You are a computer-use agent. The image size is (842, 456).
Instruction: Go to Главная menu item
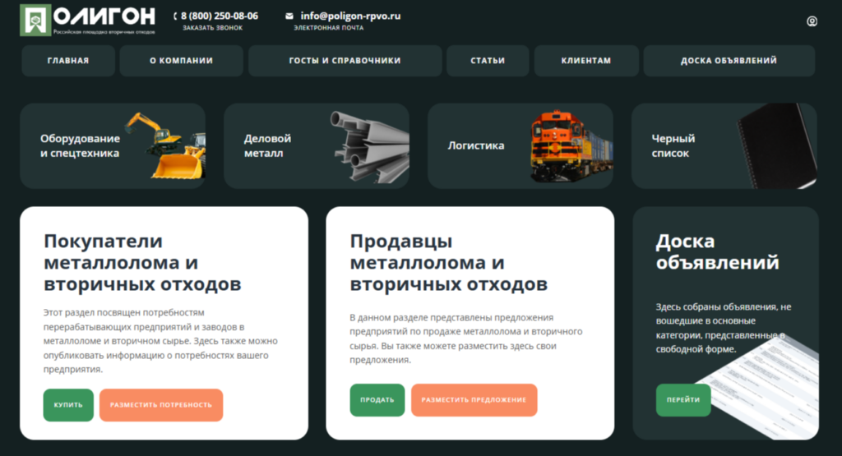tap(68, 61)
